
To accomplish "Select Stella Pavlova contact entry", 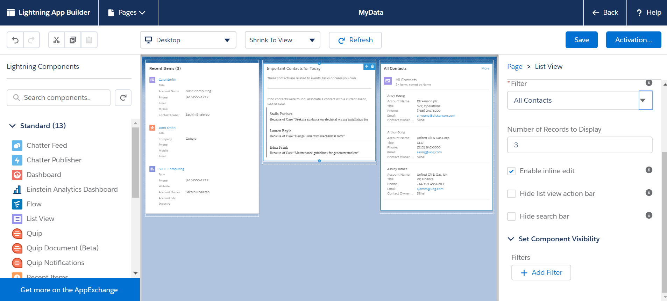I will click(319, 117).
